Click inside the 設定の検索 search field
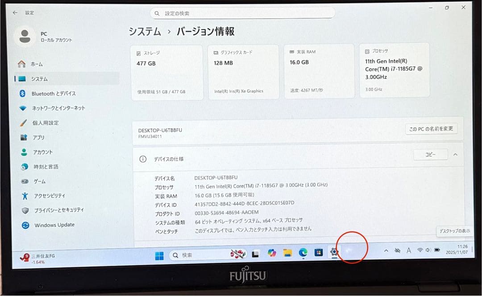The width and height of the screenshot is (482, 296). point(243,13)
